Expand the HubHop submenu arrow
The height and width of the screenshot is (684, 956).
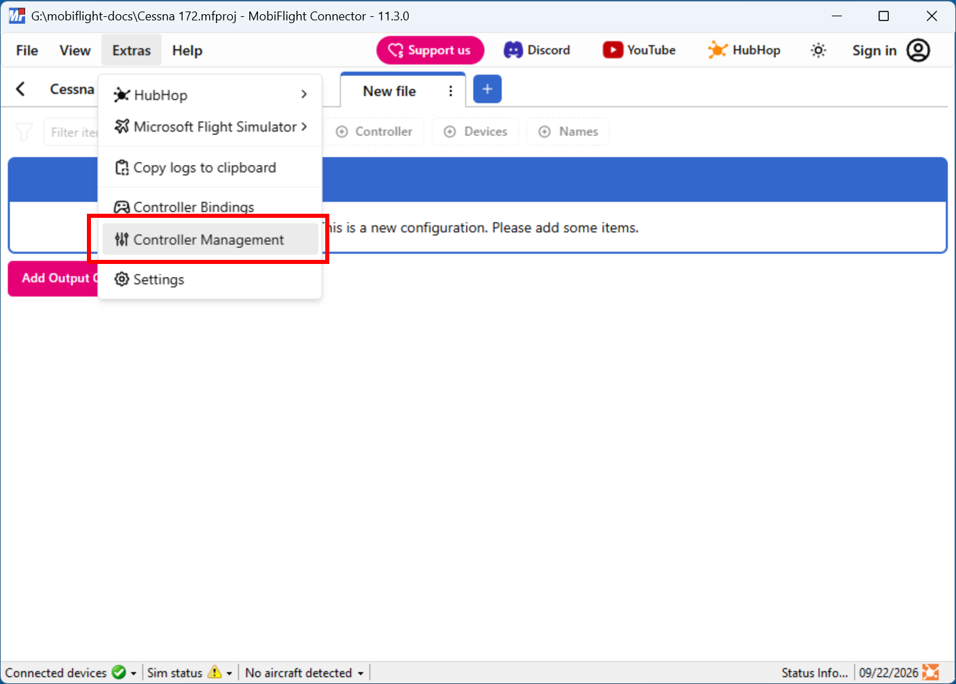coord(304,94)
